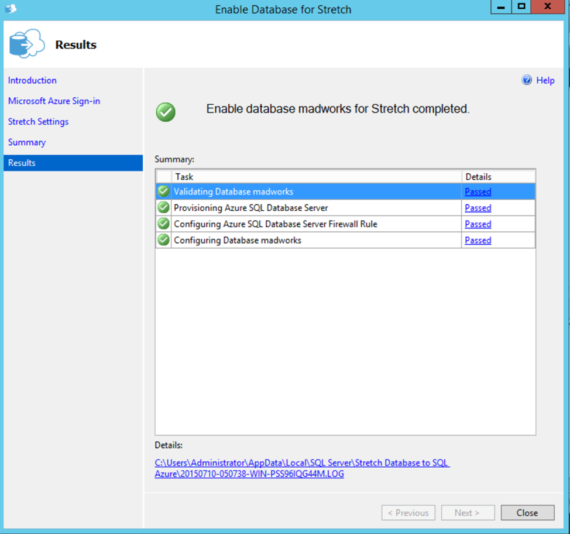Click green check icon beside Validating Database madworks
The image size is (570, 534).
tap(164, 191)
